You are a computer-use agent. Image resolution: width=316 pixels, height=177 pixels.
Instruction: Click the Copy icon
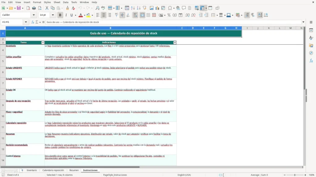pos(52,8)
